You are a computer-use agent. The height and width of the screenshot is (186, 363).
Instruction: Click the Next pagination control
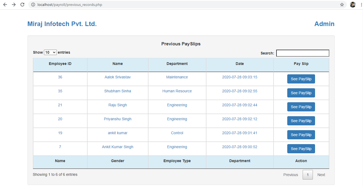321,174
